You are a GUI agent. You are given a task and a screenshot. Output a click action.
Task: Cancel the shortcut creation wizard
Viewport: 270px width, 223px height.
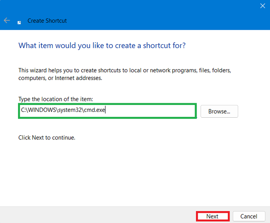(248, 216)
